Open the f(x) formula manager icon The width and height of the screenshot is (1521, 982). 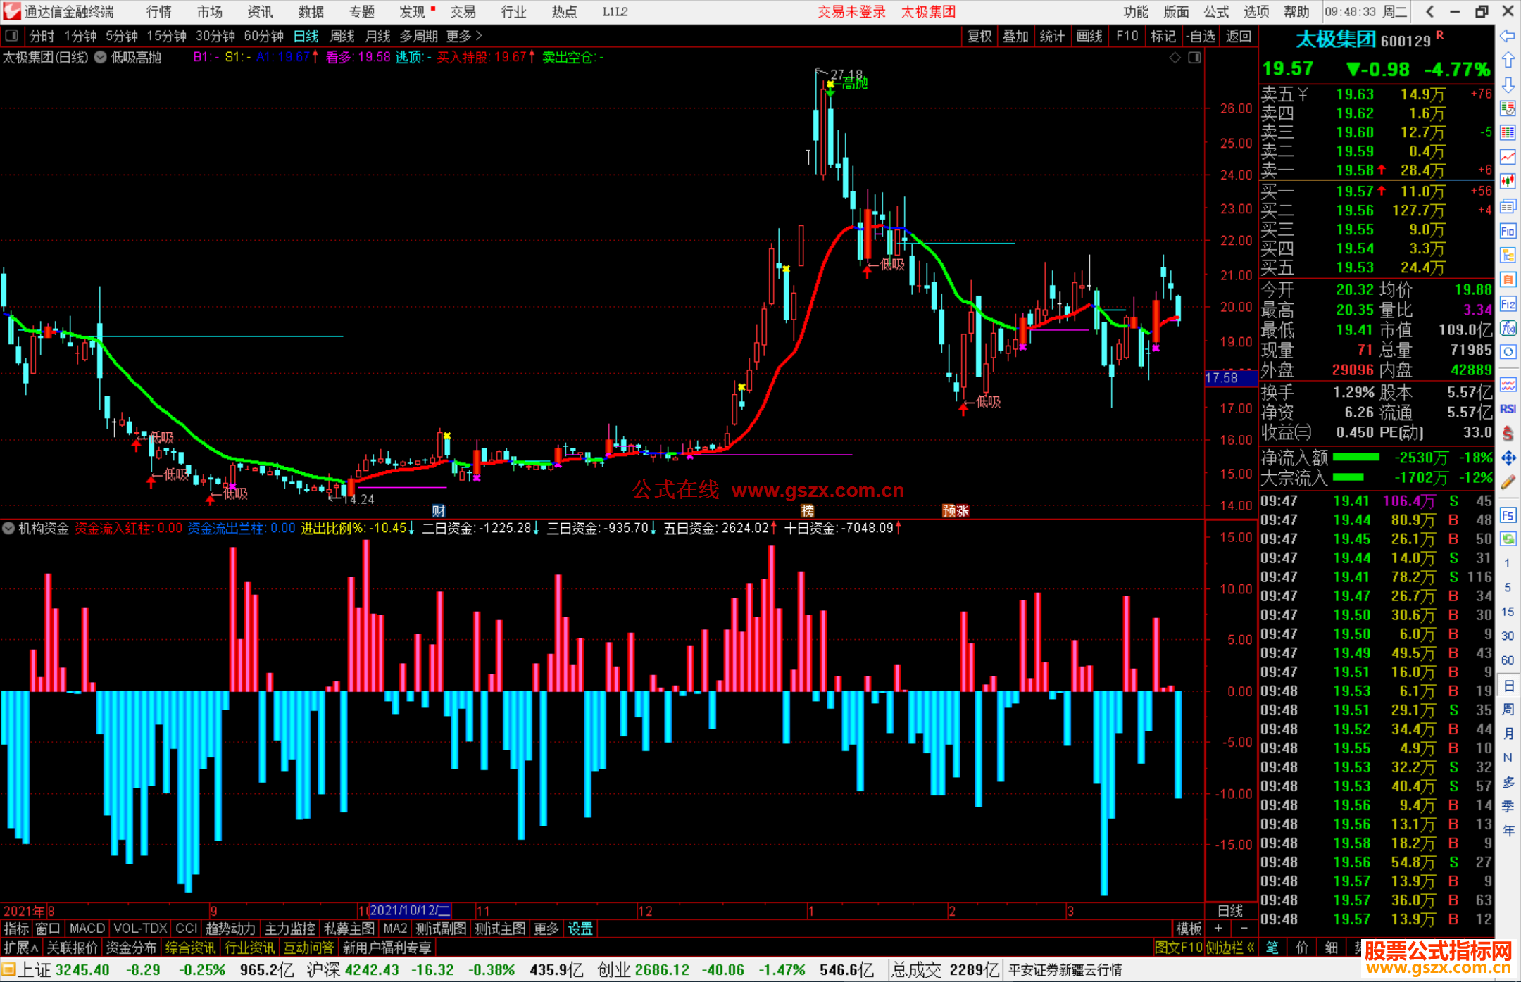(1508, 328)
